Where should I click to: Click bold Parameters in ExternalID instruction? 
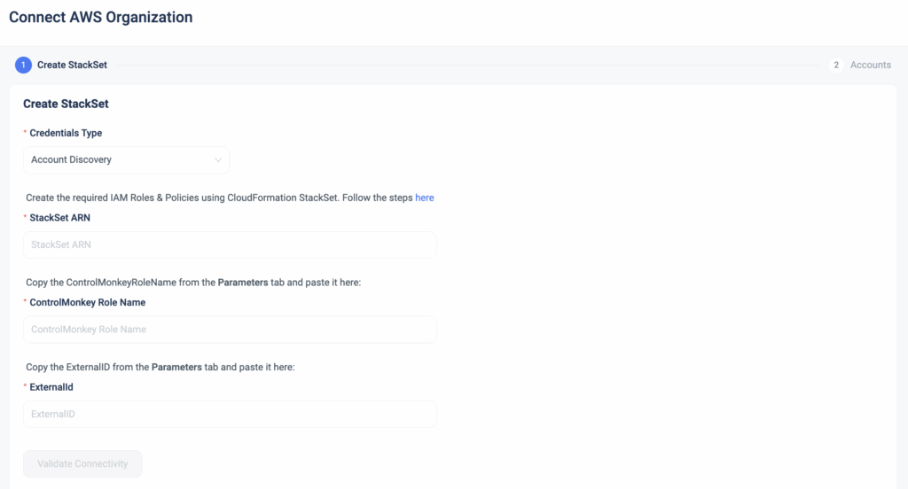[176, 367]
